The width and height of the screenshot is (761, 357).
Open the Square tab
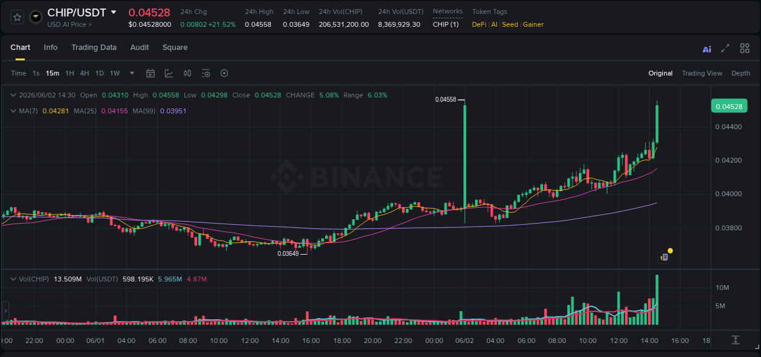[175, 48]
